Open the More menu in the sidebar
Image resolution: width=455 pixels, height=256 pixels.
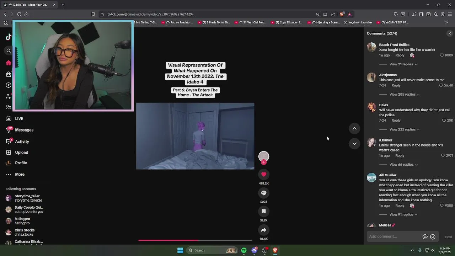15,174
